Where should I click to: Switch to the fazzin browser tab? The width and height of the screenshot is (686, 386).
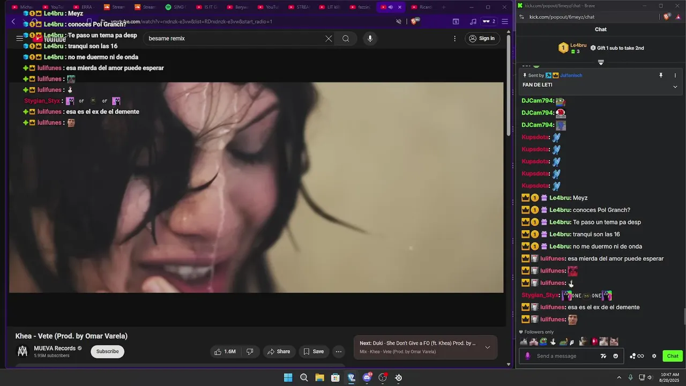coord(363,7)
